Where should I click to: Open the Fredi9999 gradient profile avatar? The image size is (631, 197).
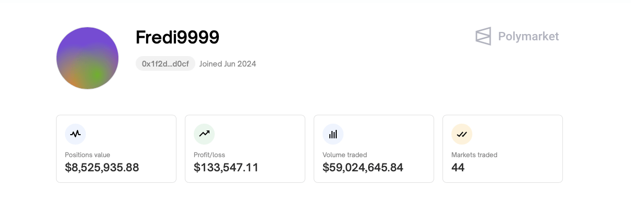point(87,58)
